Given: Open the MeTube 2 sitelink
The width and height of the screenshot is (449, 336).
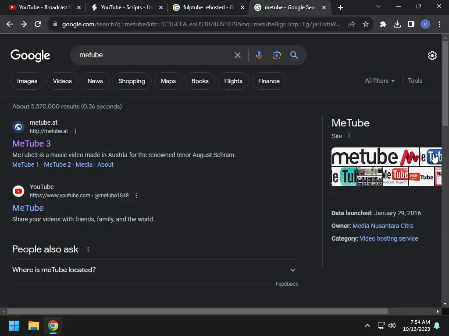Looking at the screenshot, I should 57,164.
